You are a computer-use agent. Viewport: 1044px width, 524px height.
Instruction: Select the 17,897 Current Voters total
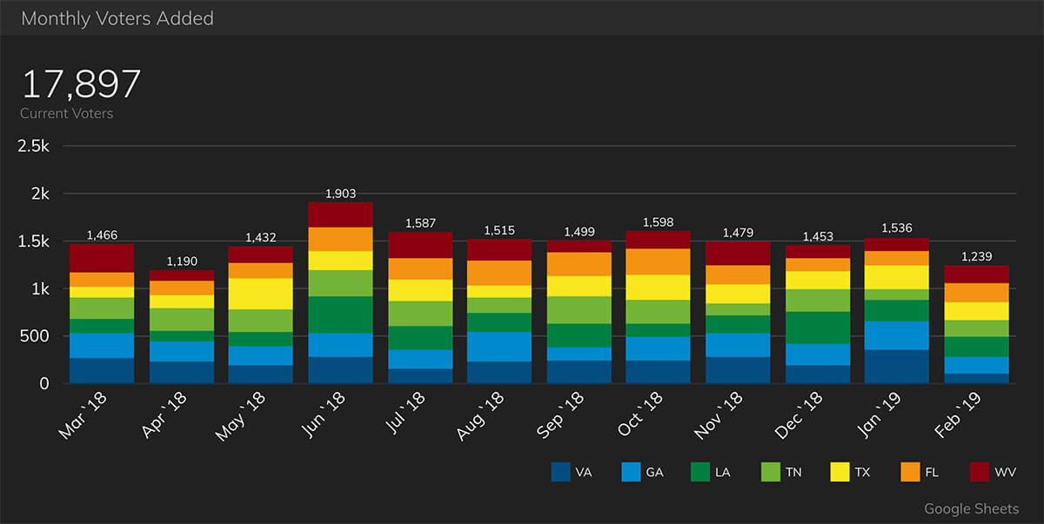click(x=81, y=85)
